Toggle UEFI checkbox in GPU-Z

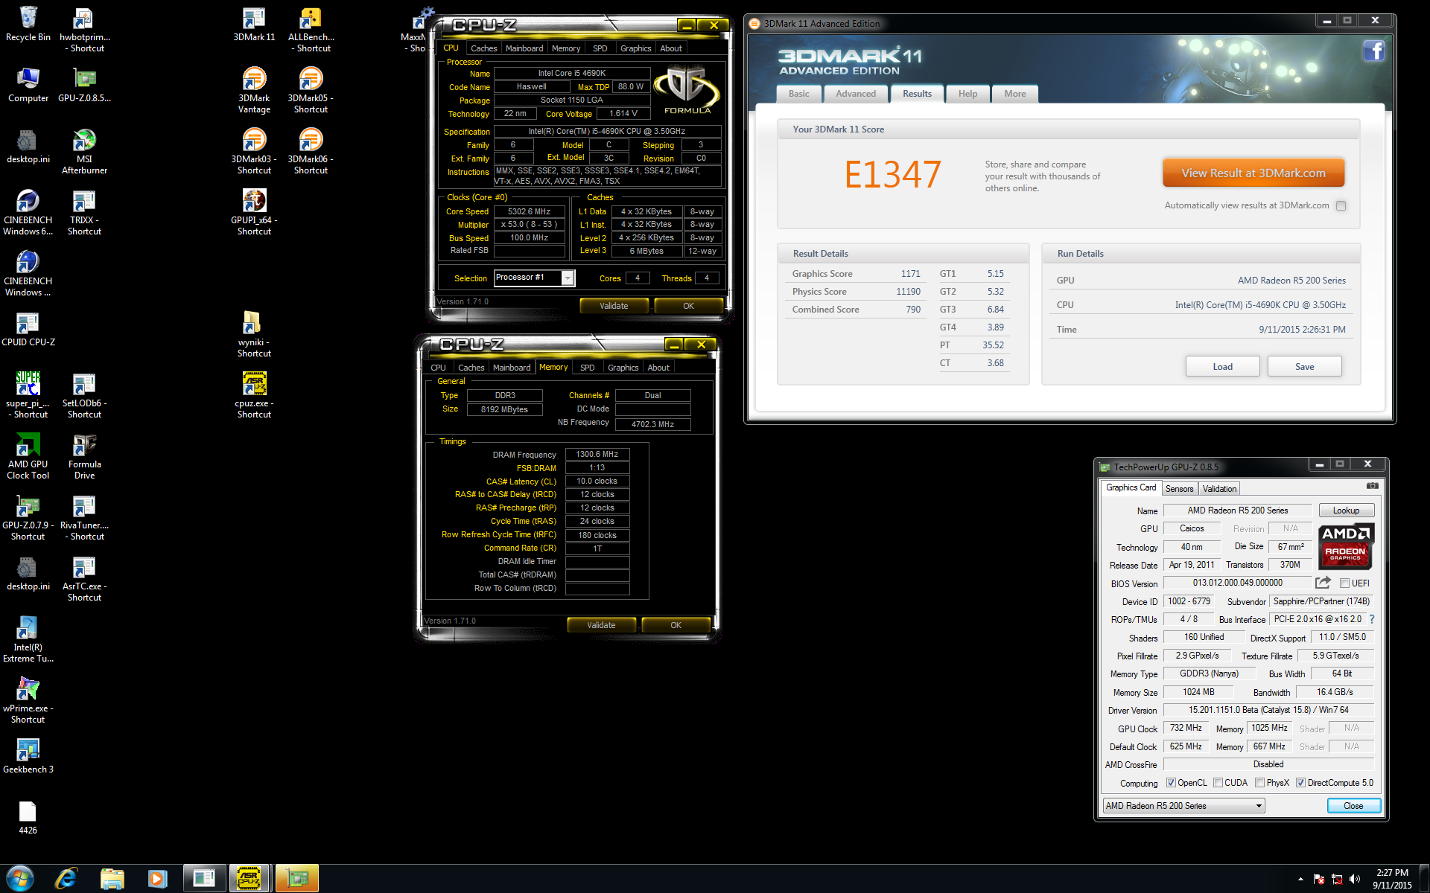(x=1344, y=583)
